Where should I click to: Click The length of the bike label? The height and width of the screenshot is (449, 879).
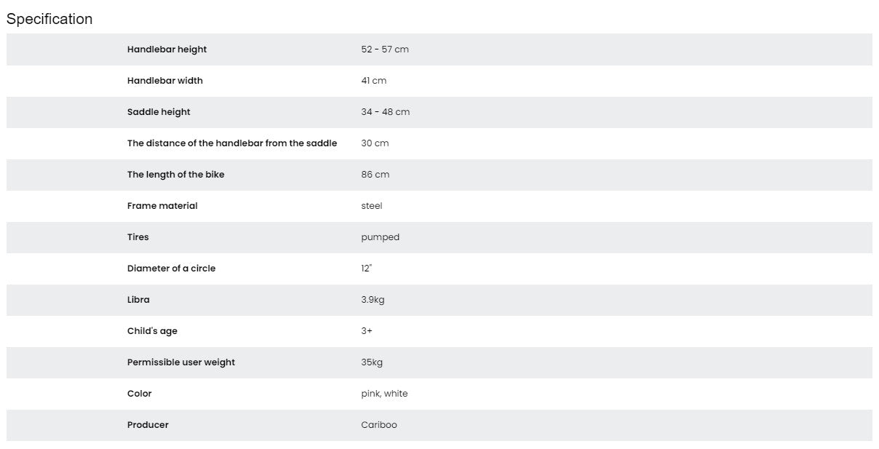(x=175, y=175)
